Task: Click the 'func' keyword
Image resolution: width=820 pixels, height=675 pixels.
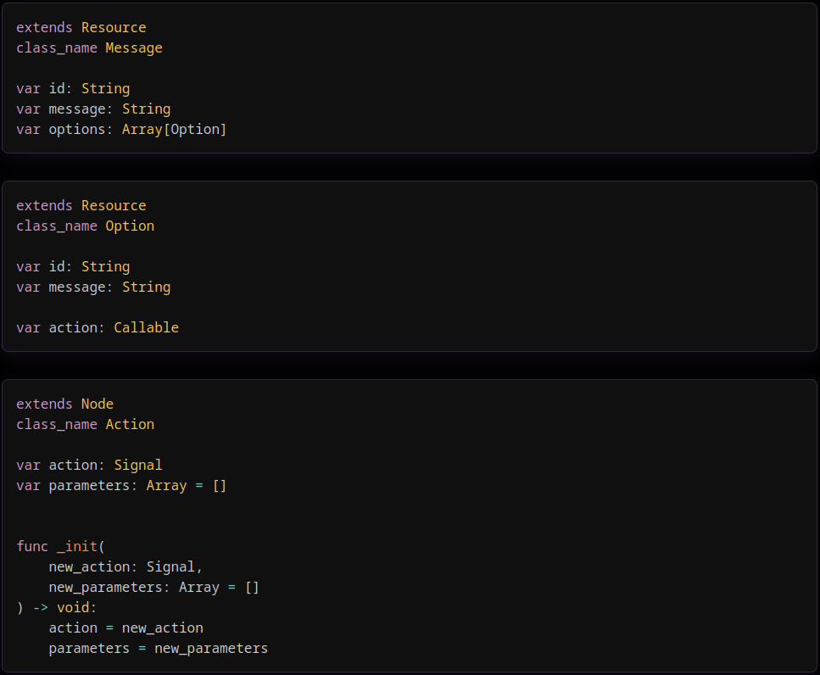Action: [x=32, y=547]
